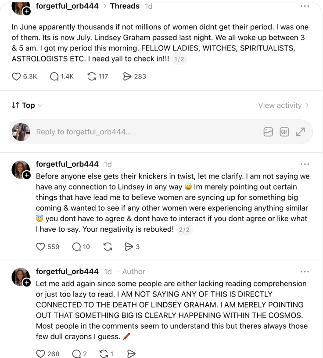The image size is (323, 358).
Task: Open View activity
Action: pos(284,105)
